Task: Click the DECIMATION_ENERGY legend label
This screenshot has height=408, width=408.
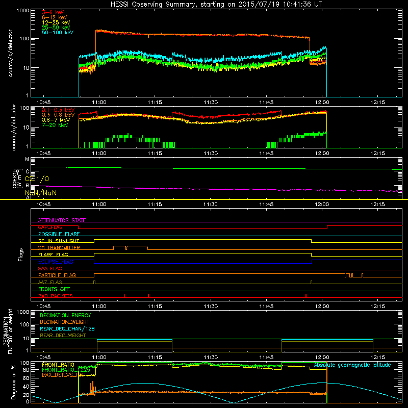Action: point(65,315)
